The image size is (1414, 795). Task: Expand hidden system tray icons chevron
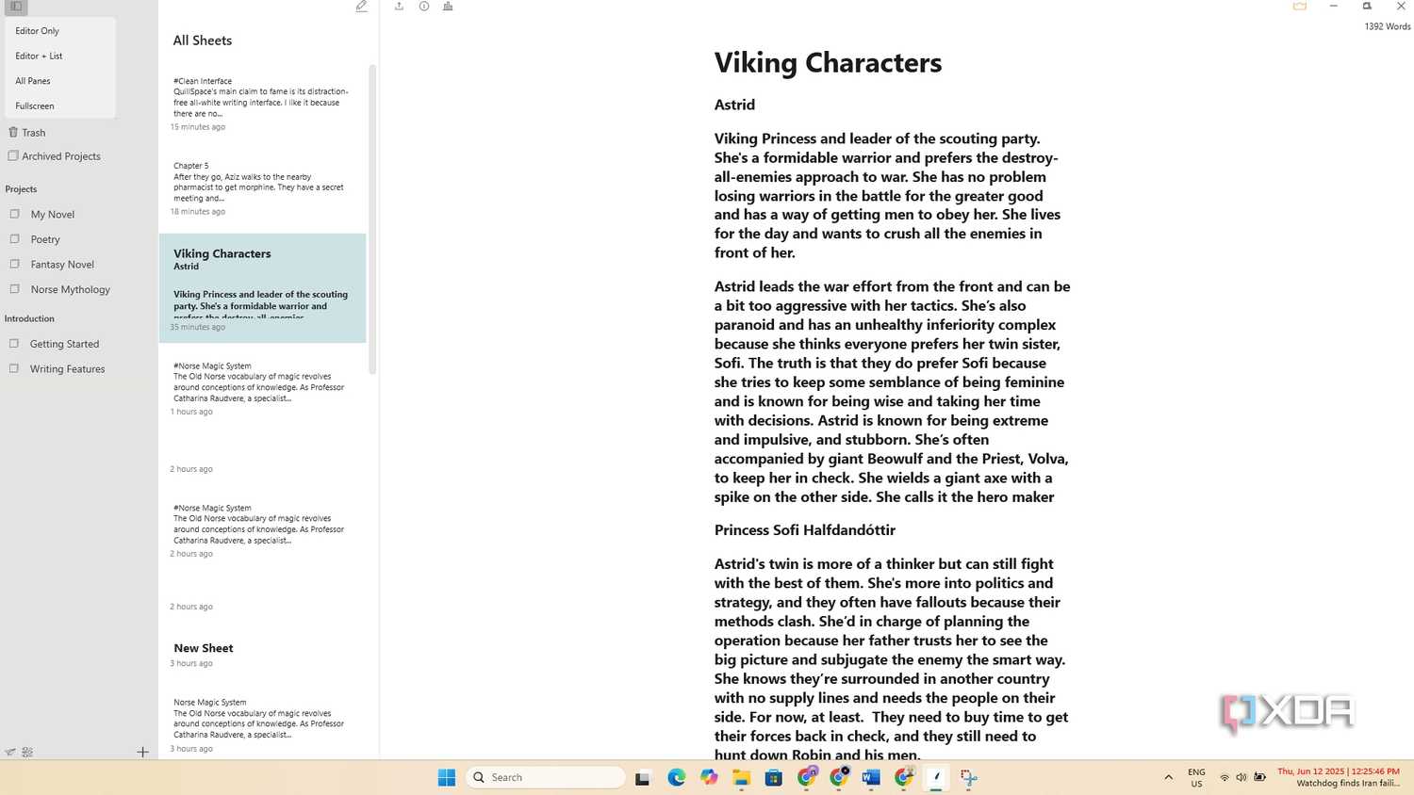pyautogui.click(x=1168, y=777)
